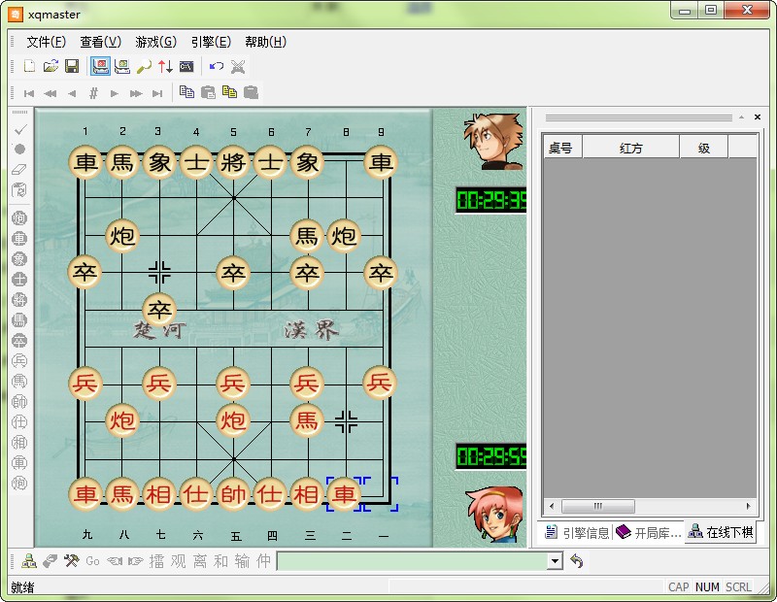Toggle the red computer-plays mode button
This screenshot has height=602, width=777.
point(101,66)
